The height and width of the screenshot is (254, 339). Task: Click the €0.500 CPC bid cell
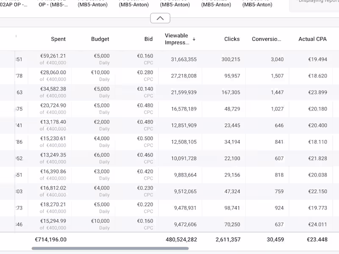coord(145,138)
